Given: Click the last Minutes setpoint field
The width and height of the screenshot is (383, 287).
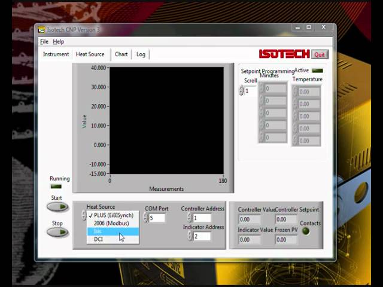Looking at the screenshot, I should (275, 138).
